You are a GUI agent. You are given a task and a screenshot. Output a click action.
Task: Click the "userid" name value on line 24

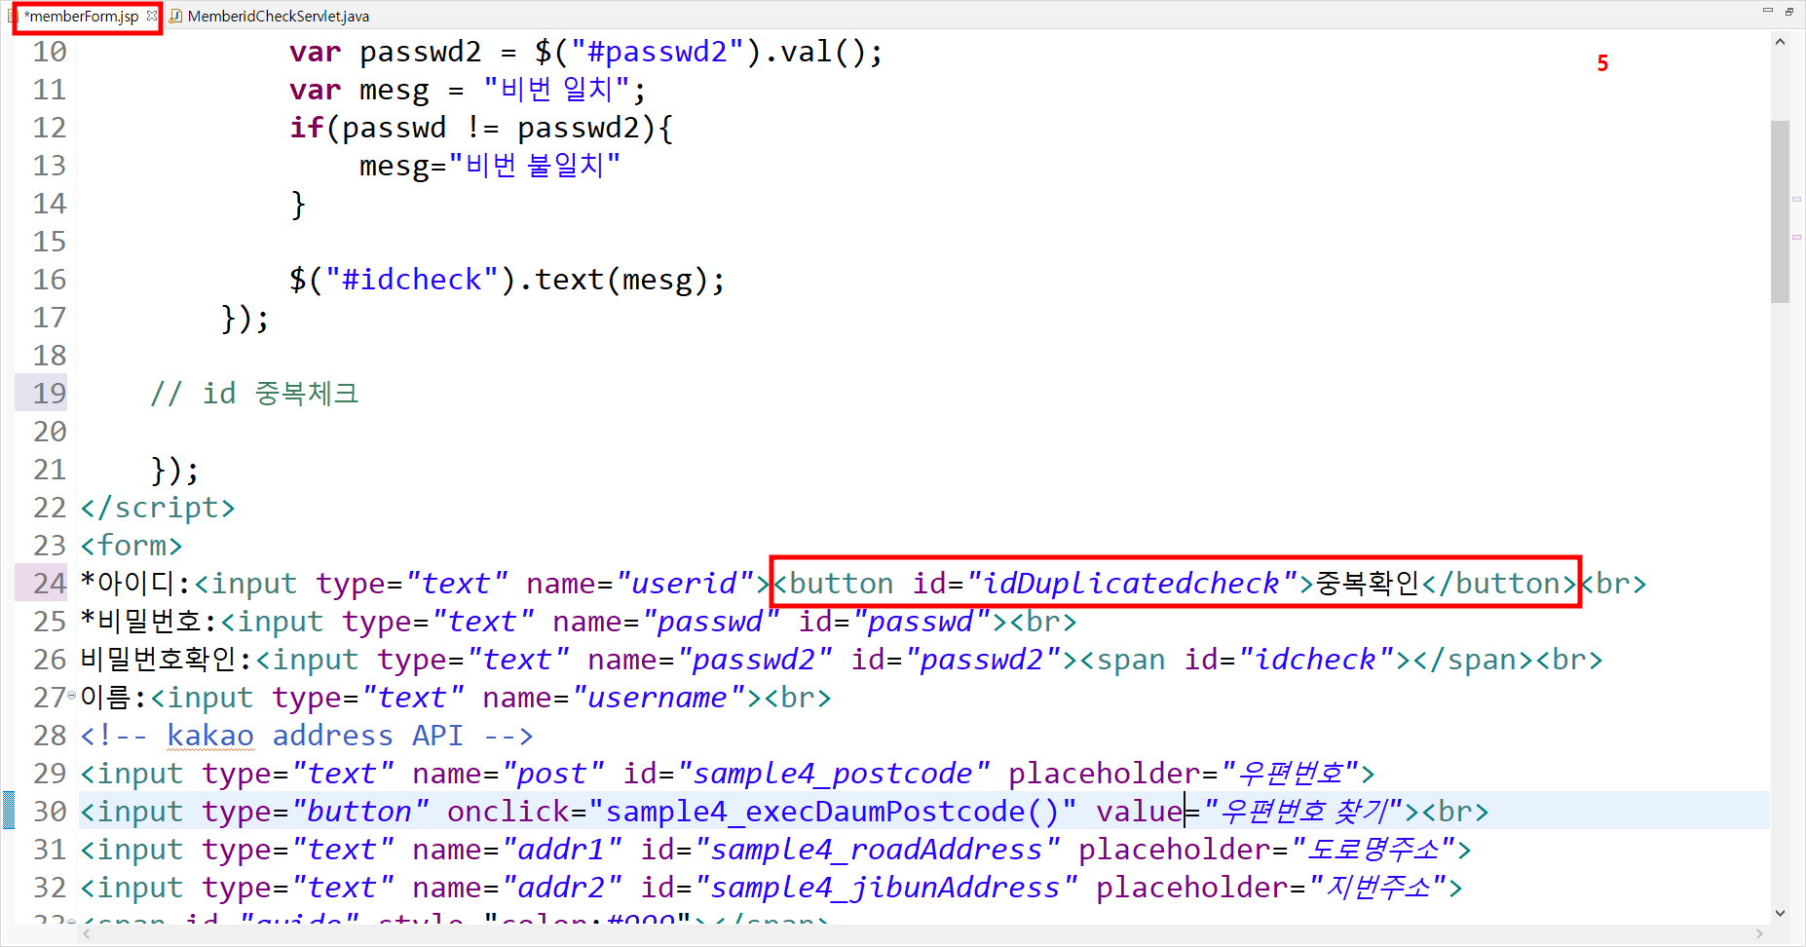tap(685, 584)
